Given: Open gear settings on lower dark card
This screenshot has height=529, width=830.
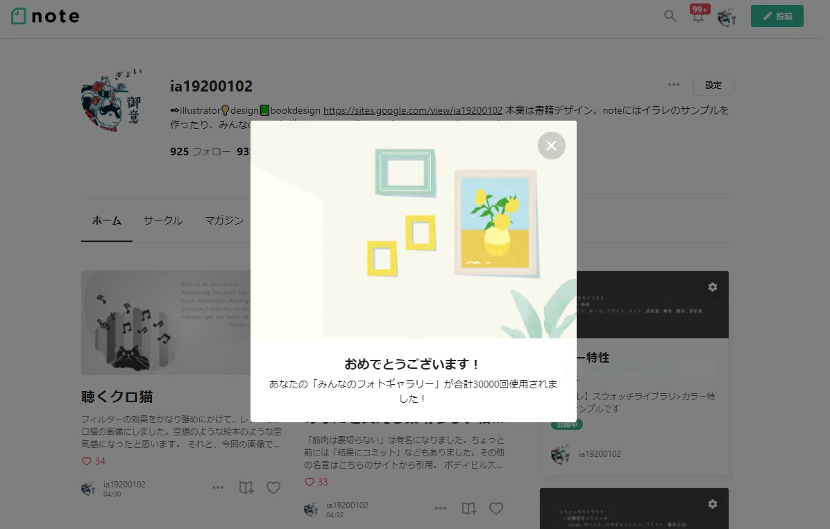Looking at the screenshot, I should (x=713, y=504).
